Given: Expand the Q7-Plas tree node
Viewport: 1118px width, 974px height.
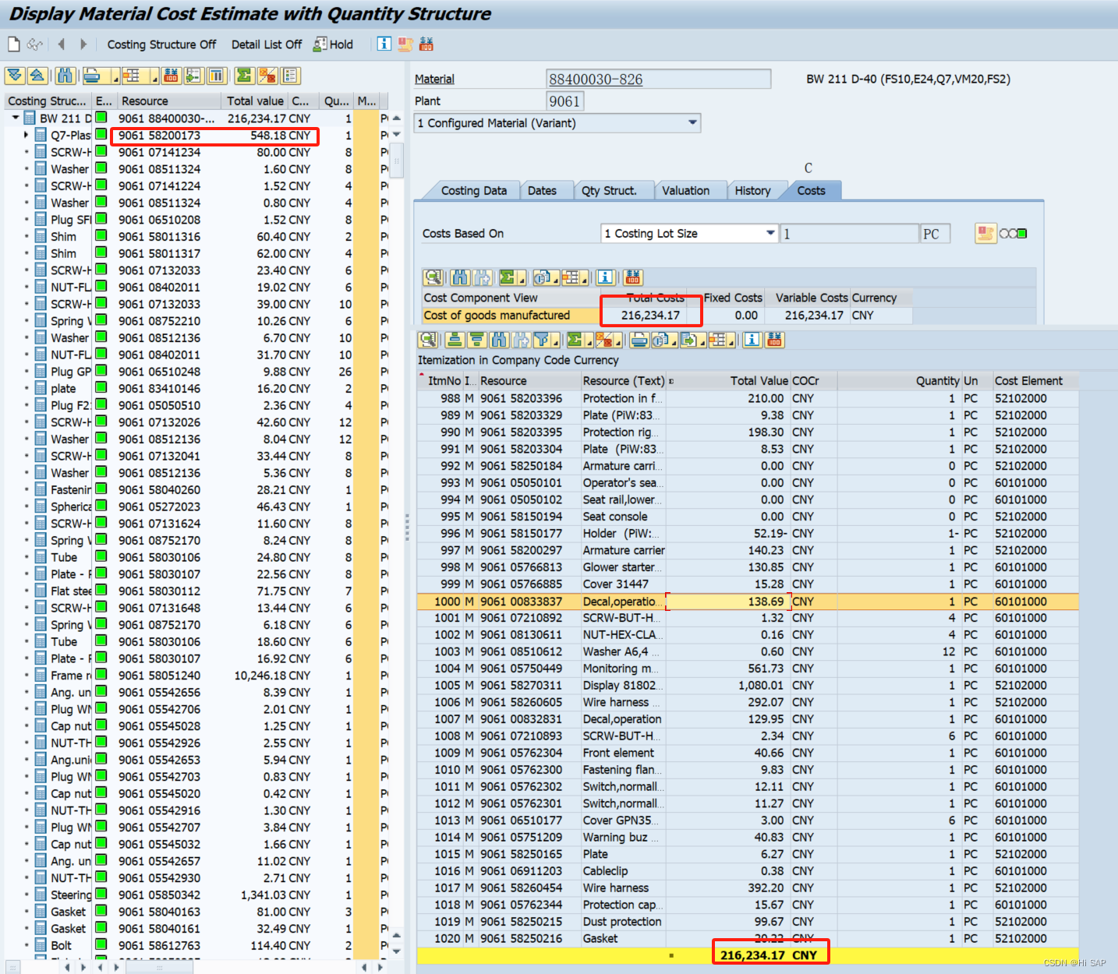Looking at the screenshot, I should click(x=25, y=135).
